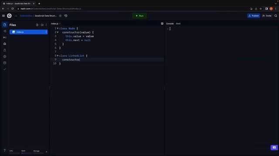
Task: Click line number 10 in gutter
Action: coord(55,64)
